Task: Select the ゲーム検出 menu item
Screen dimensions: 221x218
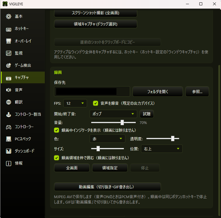Action: pos(23,65)
